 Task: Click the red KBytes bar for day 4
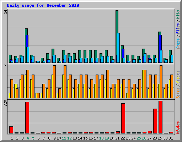coord(27,118)
